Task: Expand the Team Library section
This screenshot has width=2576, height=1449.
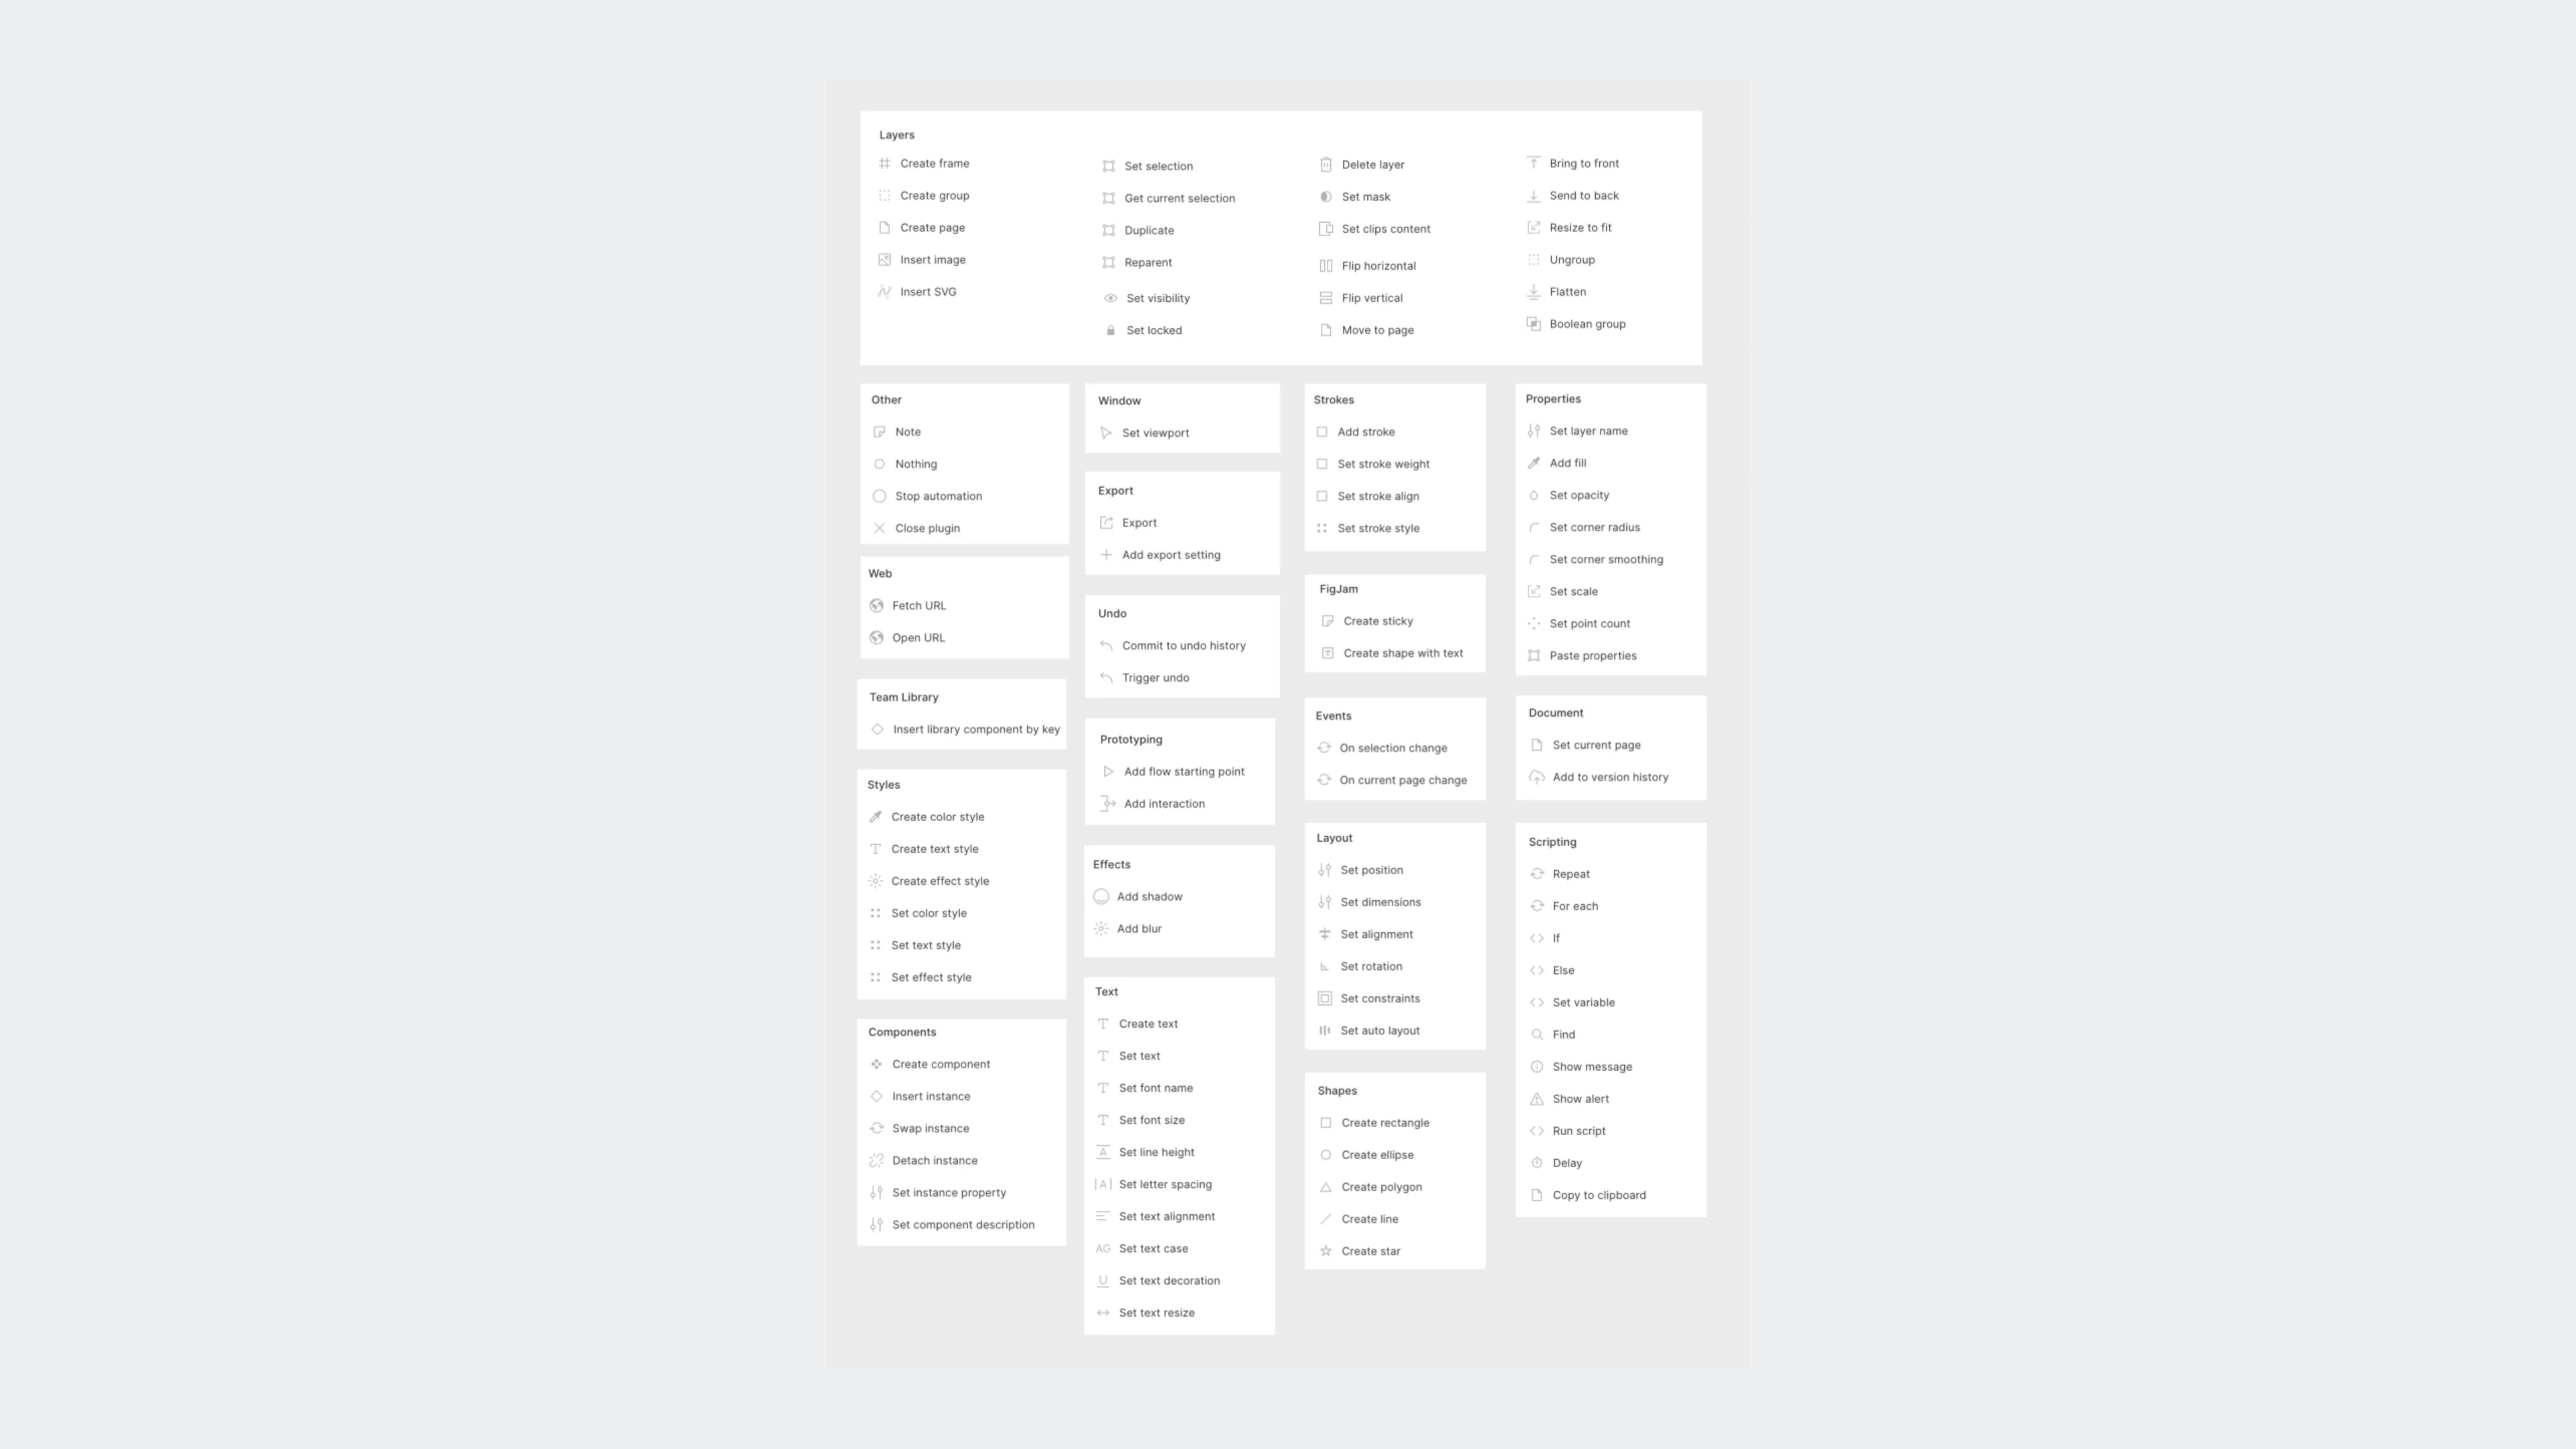Action: [902, 695]
